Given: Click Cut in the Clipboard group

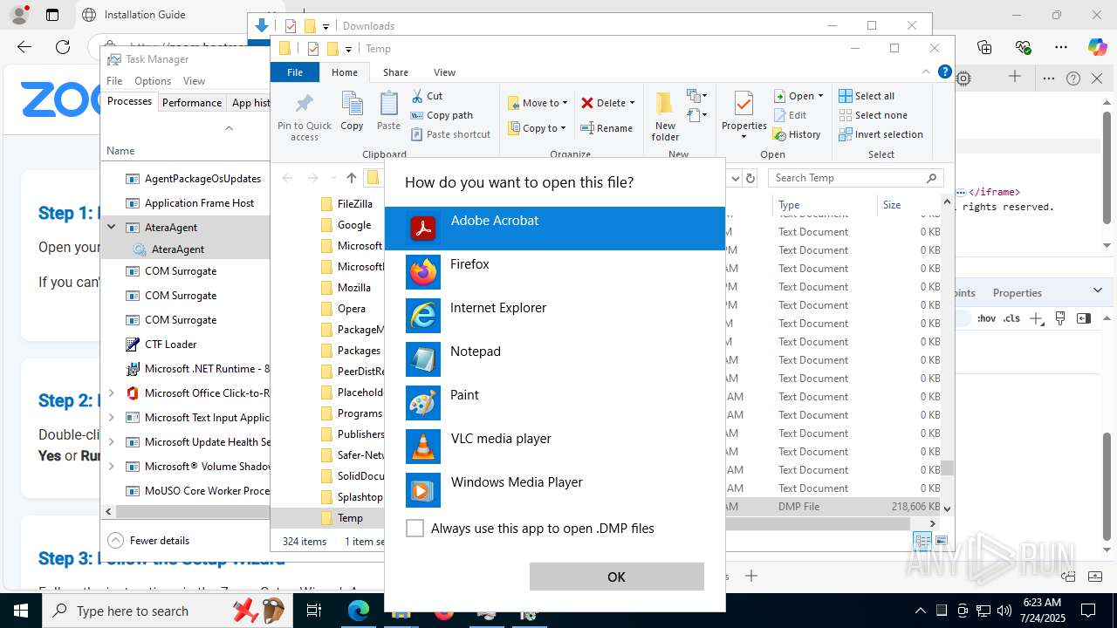Looking at the screenshot, I should click(427, 96).
